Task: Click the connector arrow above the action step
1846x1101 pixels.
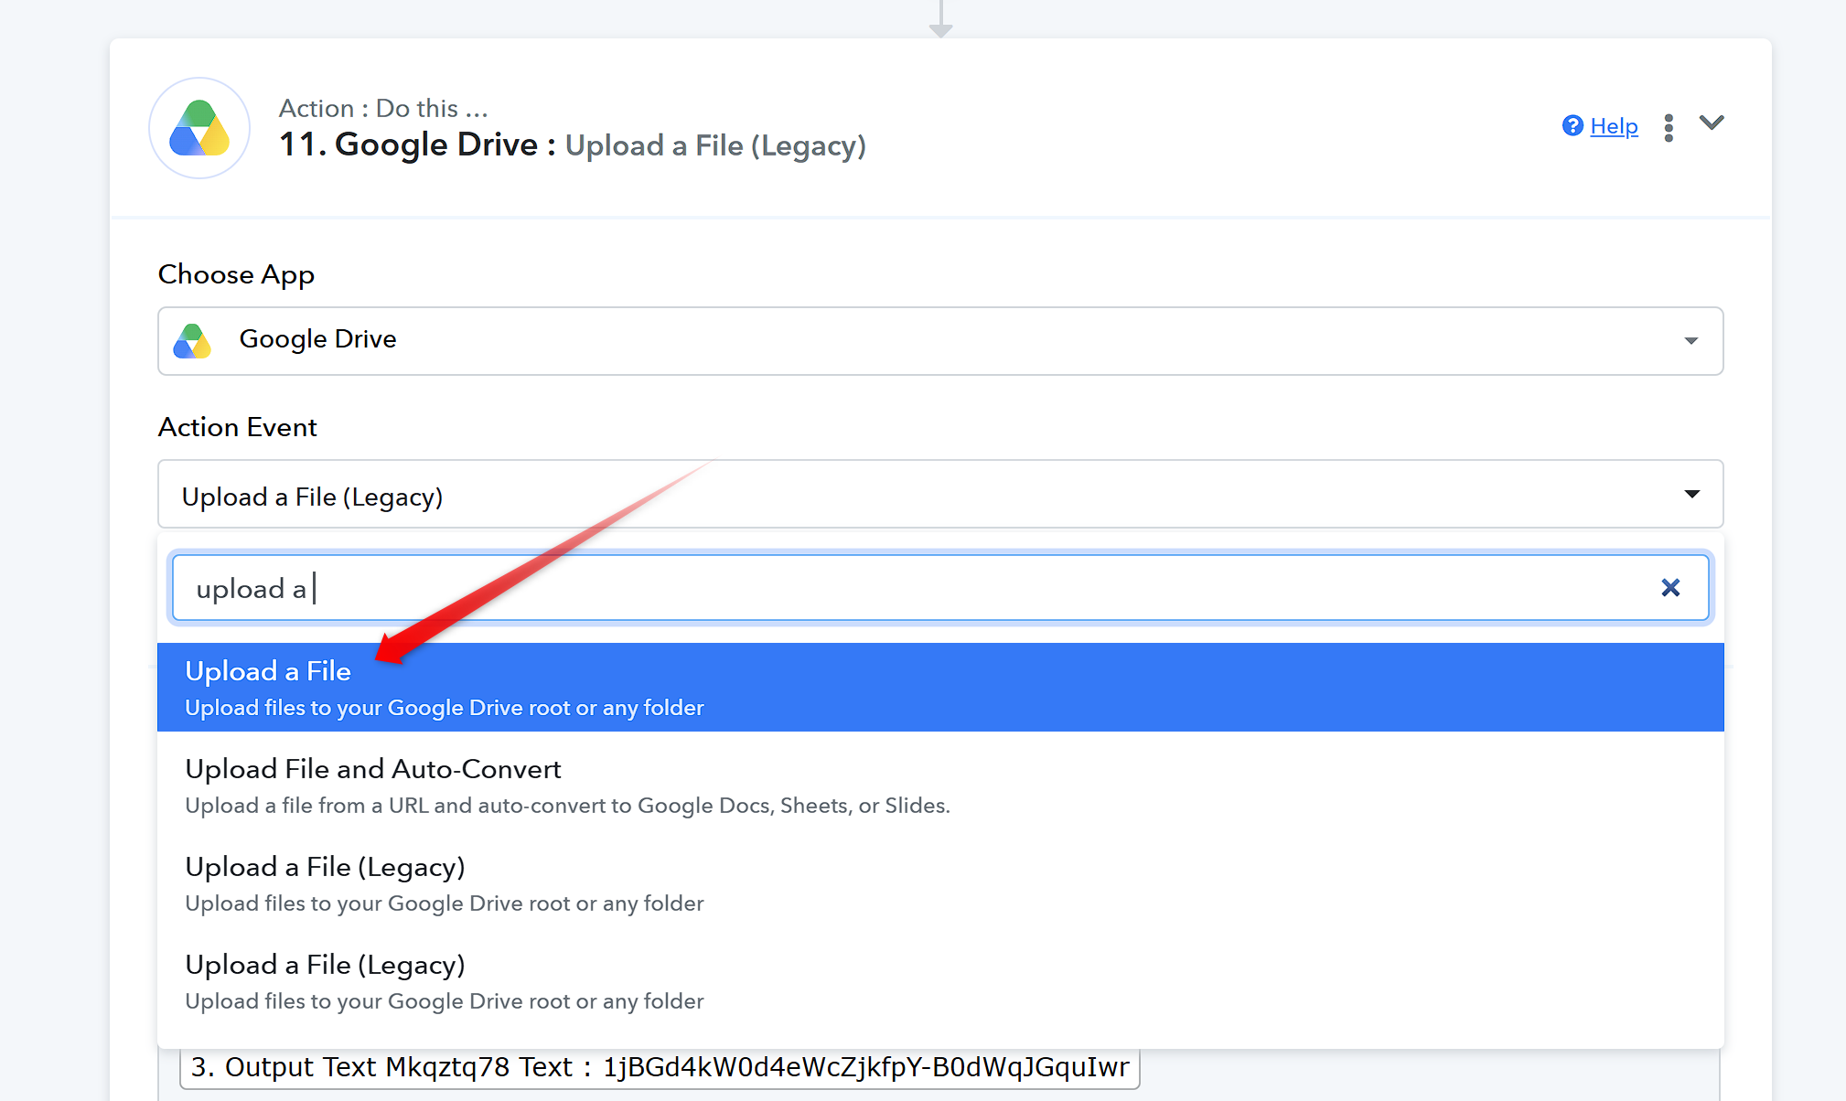Action: click(940, 18)
